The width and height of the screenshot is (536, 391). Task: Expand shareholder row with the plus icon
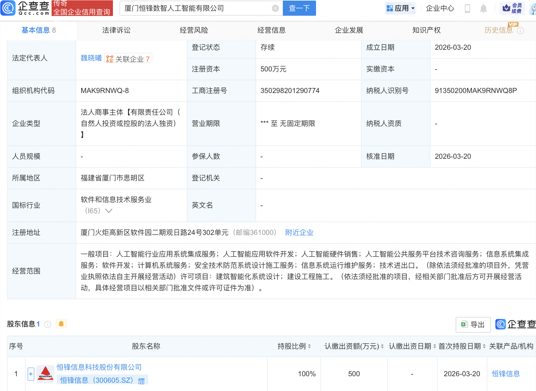31,374
